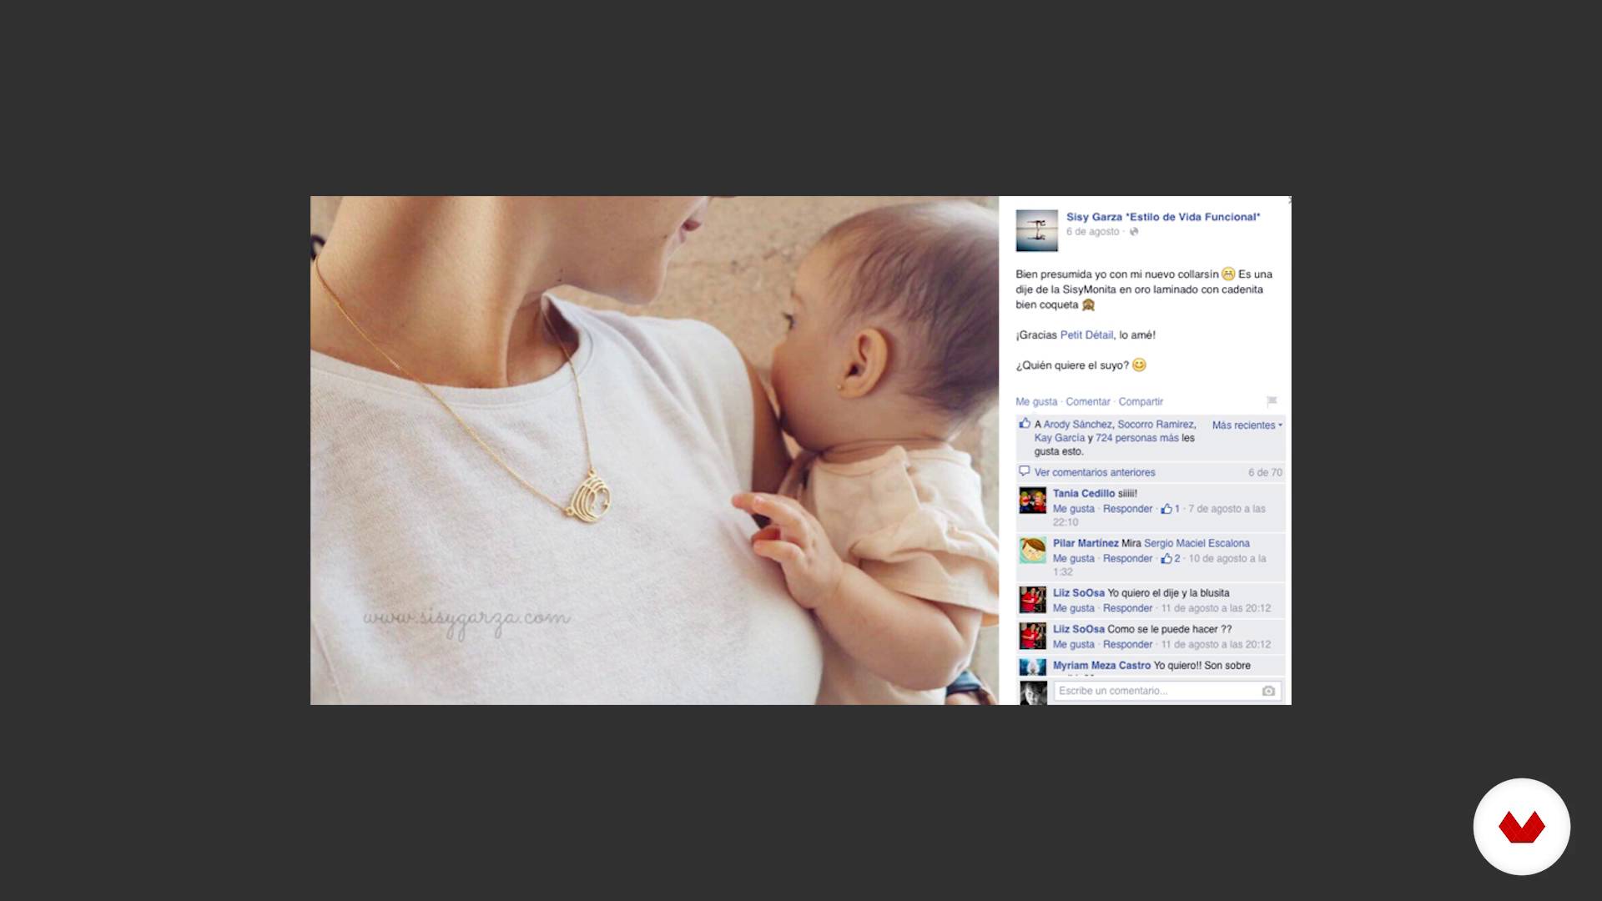Click the red logo badge in screen corner

point(1522,827)
